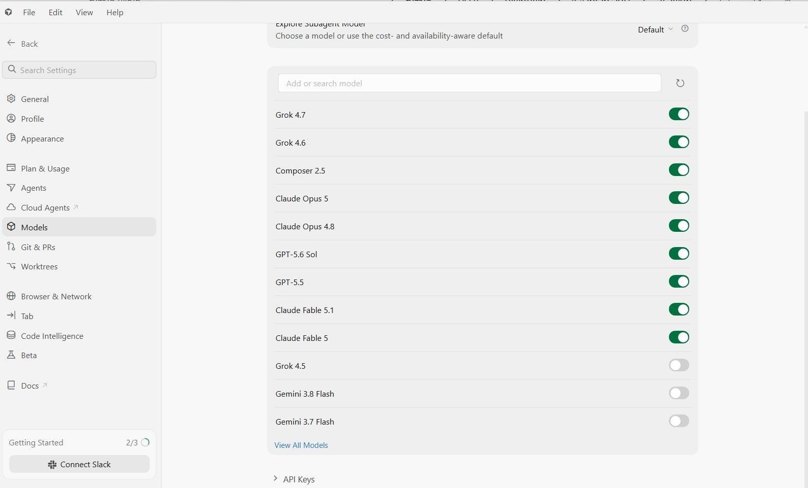Go Back from settings
This screenshot has width=808, height=488.
(22, 44)
